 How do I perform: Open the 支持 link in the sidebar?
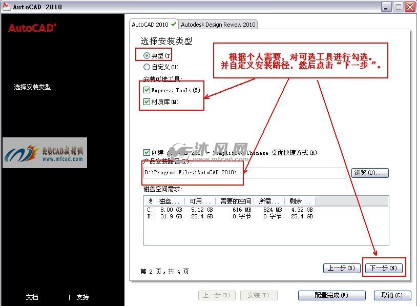(82, 297)
